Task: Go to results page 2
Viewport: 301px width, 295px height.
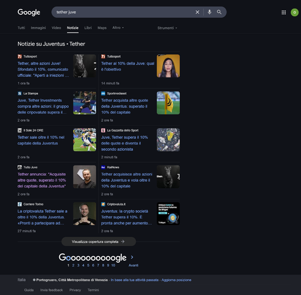Action: (73, 265)
